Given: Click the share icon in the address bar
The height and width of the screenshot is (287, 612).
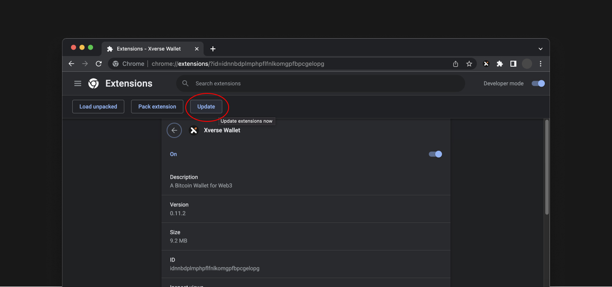Looking at the screenshot, I should pos(455,63).
